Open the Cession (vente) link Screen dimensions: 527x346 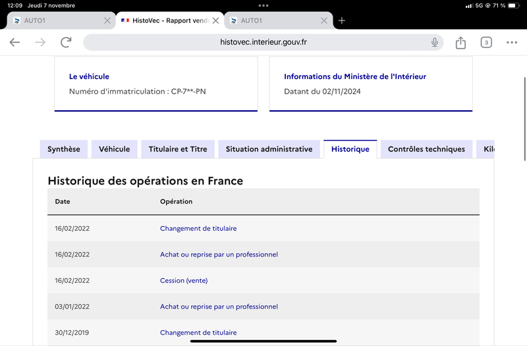click(184, 281)
